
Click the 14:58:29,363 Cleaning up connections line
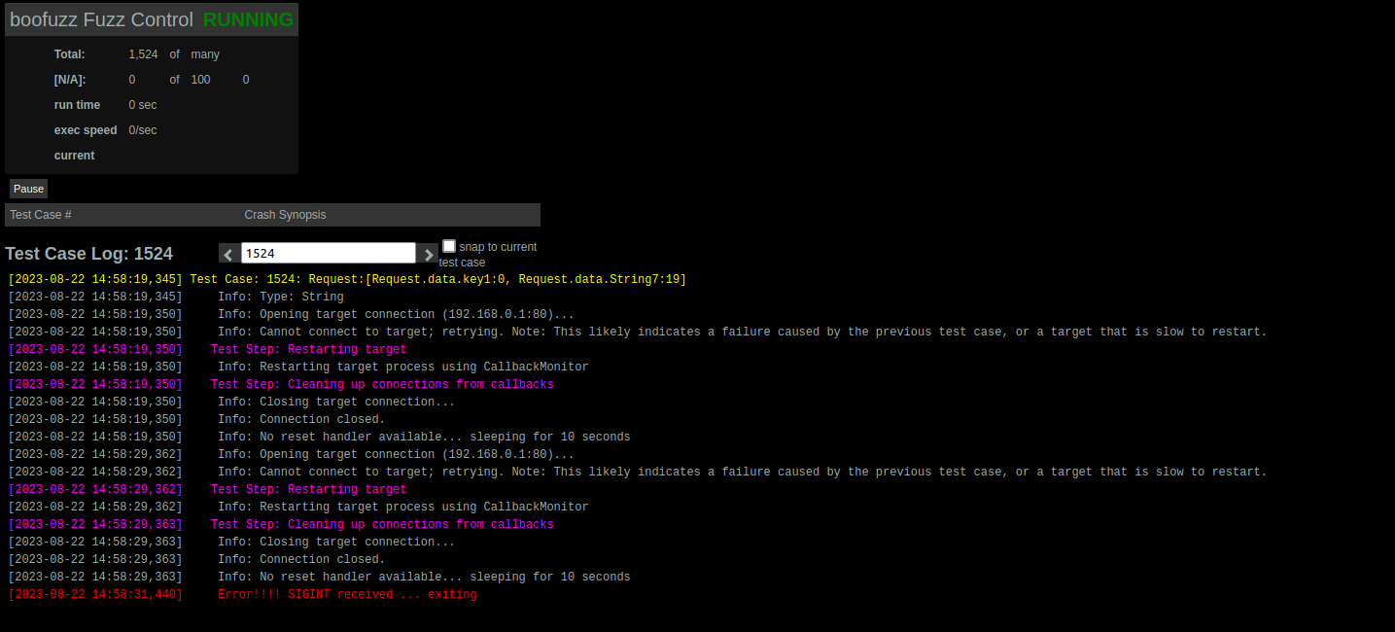click(281, 525)
